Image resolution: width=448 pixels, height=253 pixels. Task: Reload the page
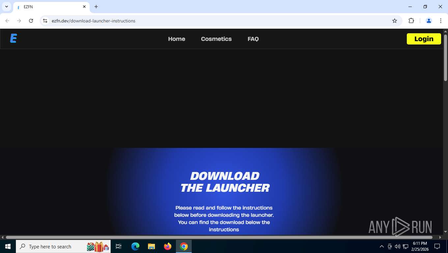click(31, 21)
